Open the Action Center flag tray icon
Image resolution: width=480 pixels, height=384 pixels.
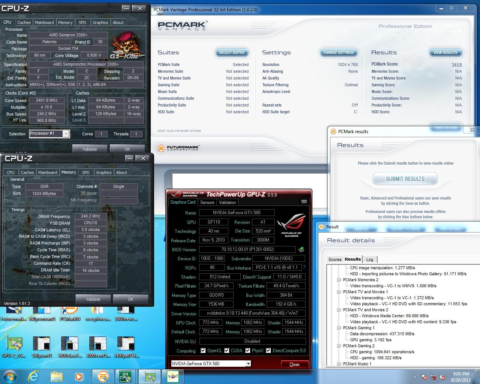click(424, 377)
